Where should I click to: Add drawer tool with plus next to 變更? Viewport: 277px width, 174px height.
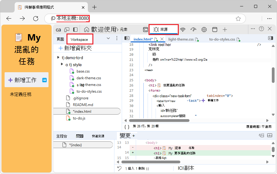(134, 136)
